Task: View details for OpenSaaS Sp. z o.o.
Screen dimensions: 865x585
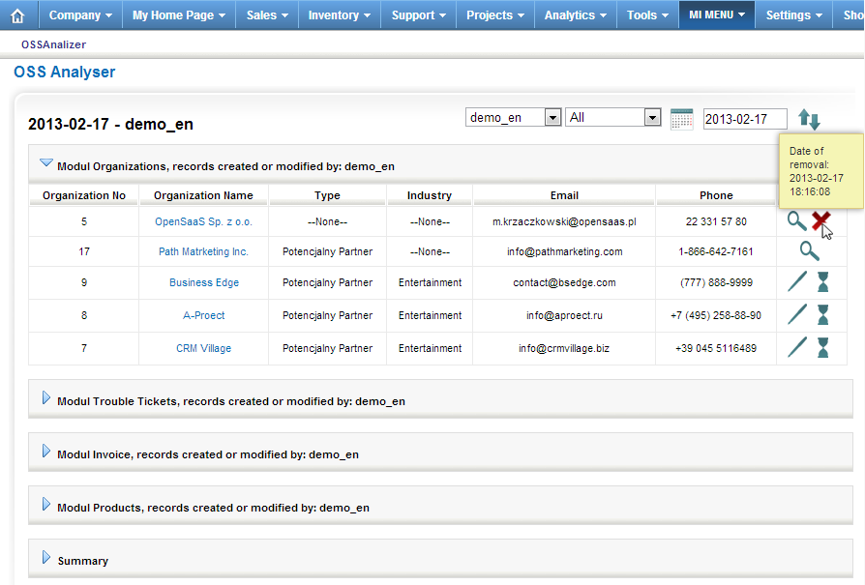Action: [796, 221]
